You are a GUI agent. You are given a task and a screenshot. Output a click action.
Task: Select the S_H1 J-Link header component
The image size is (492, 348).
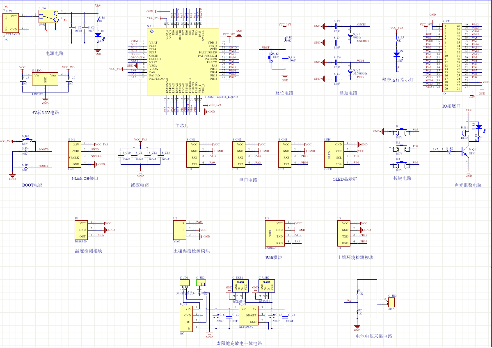(75, 154)
